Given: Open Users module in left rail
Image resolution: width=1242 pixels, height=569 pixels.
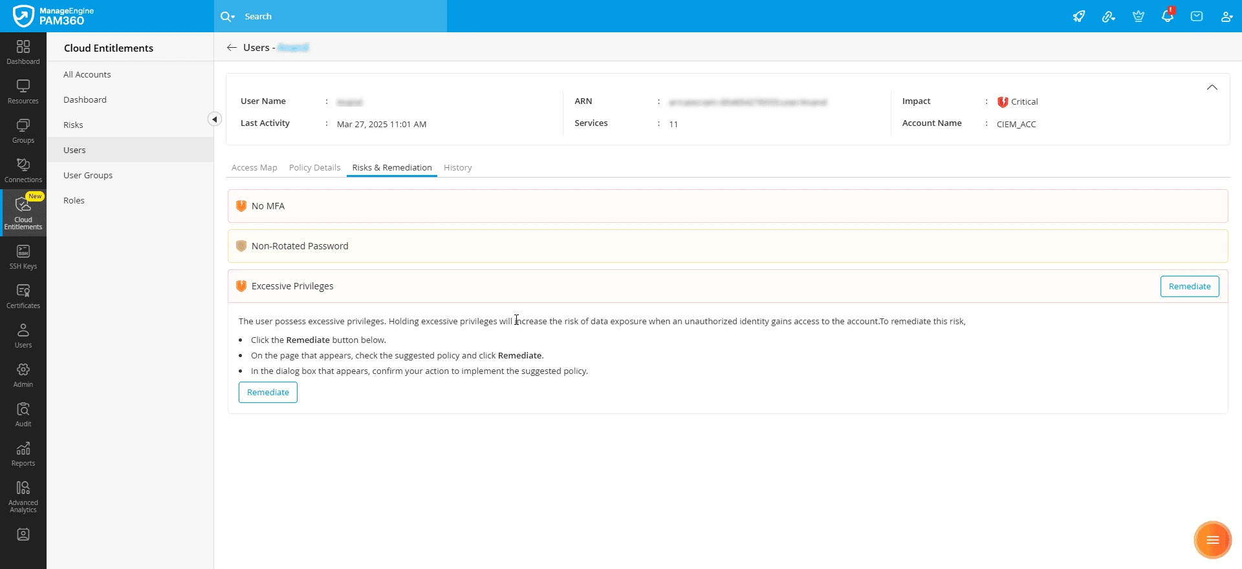Looking at the screenshot, I should point(23,336).
